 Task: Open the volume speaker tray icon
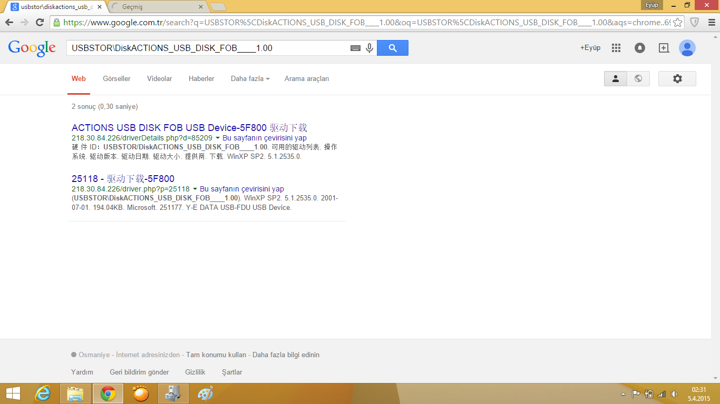pyautogui.click(x=674, y=394)
